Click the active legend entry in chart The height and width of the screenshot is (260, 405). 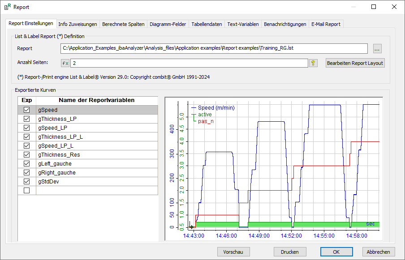[205, 115]
